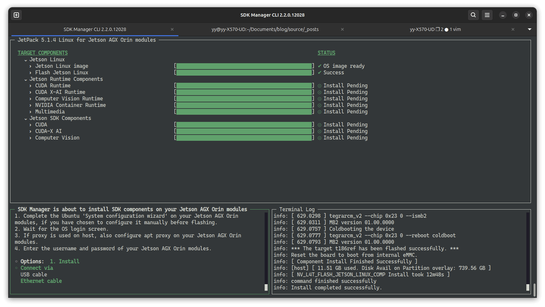Click pending icon for Computer Vision Runtime
The width and height of the screenshot is (545, 307).
[320, 99]
